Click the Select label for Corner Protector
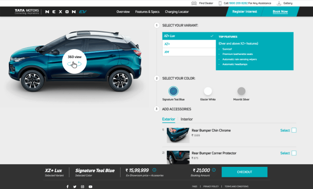The height and width of the screenshot is (189, 313). (285, 153)
